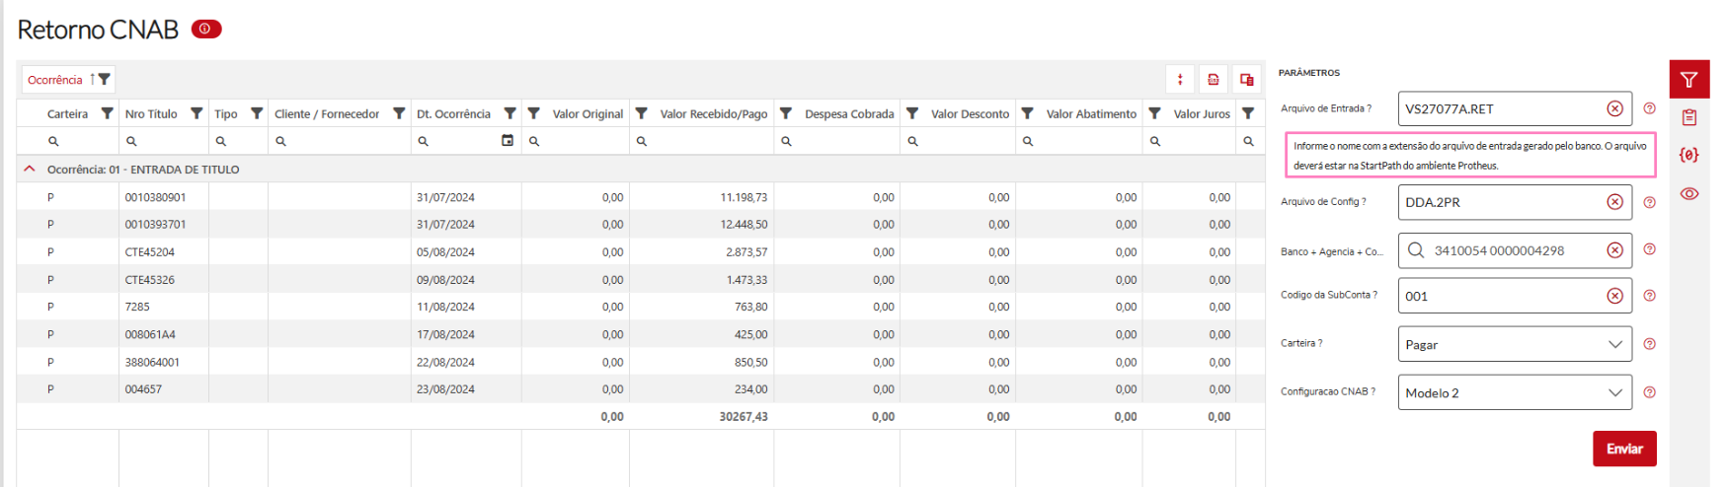Sort by the Nro Titulo column header
The width and height of the screenshot is (1726, 487).
tap(151, 114)
